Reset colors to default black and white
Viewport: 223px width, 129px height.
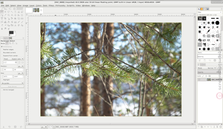10,35
